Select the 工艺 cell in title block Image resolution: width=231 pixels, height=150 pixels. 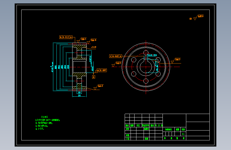(128, 139)
